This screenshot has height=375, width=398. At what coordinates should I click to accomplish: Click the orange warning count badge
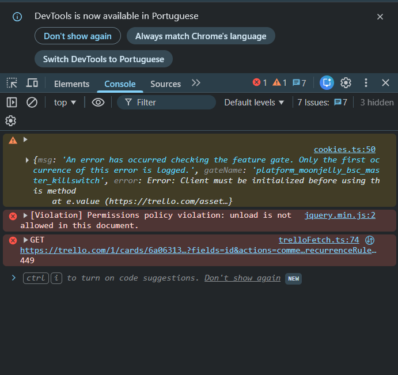coord(279,82)
